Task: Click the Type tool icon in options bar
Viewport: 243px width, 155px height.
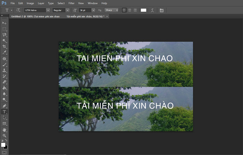Action: point(7,10)
